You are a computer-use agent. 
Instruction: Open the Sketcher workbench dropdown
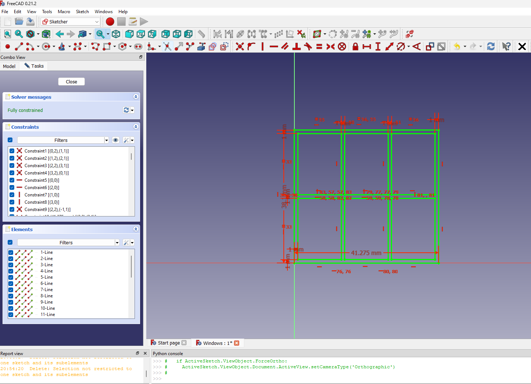[x=71, y=22]
